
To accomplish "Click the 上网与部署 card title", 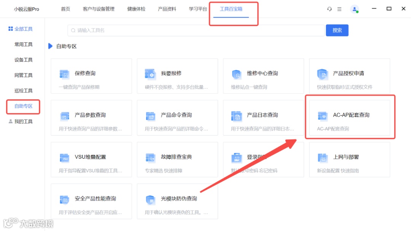I will click(x=346, y=157).
